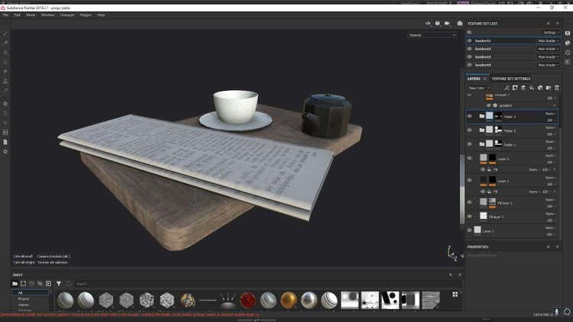Open blend mode dropdown of Folder 3
Image resolution: width=573 pixels, height=322 pixels.
coord(551,114)
